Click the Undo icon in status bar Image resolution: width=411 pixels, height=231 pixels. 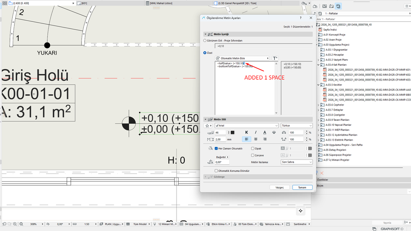click(4, 224)
